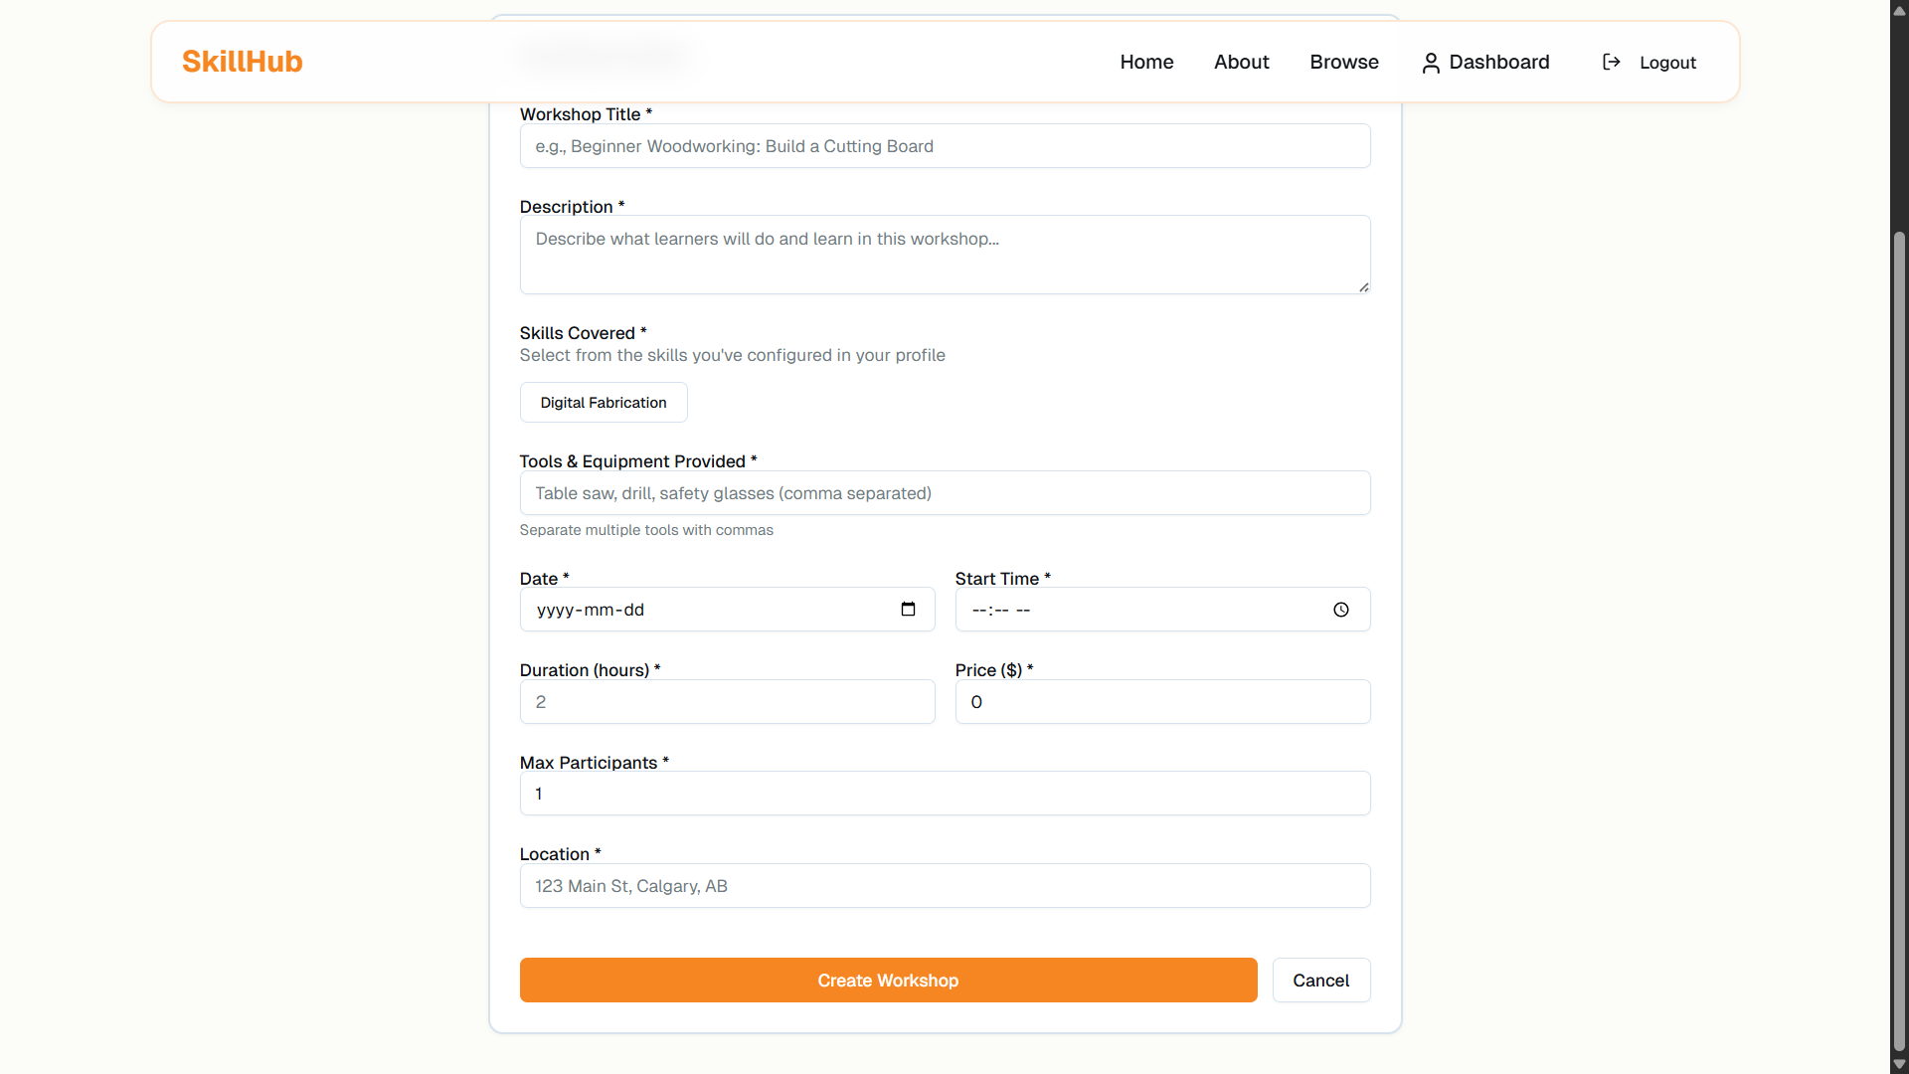Viewport: 1909px width, 1074px height.
Task: Click the clock icon in Start Time field
Action: click(x=1340, y=610)
